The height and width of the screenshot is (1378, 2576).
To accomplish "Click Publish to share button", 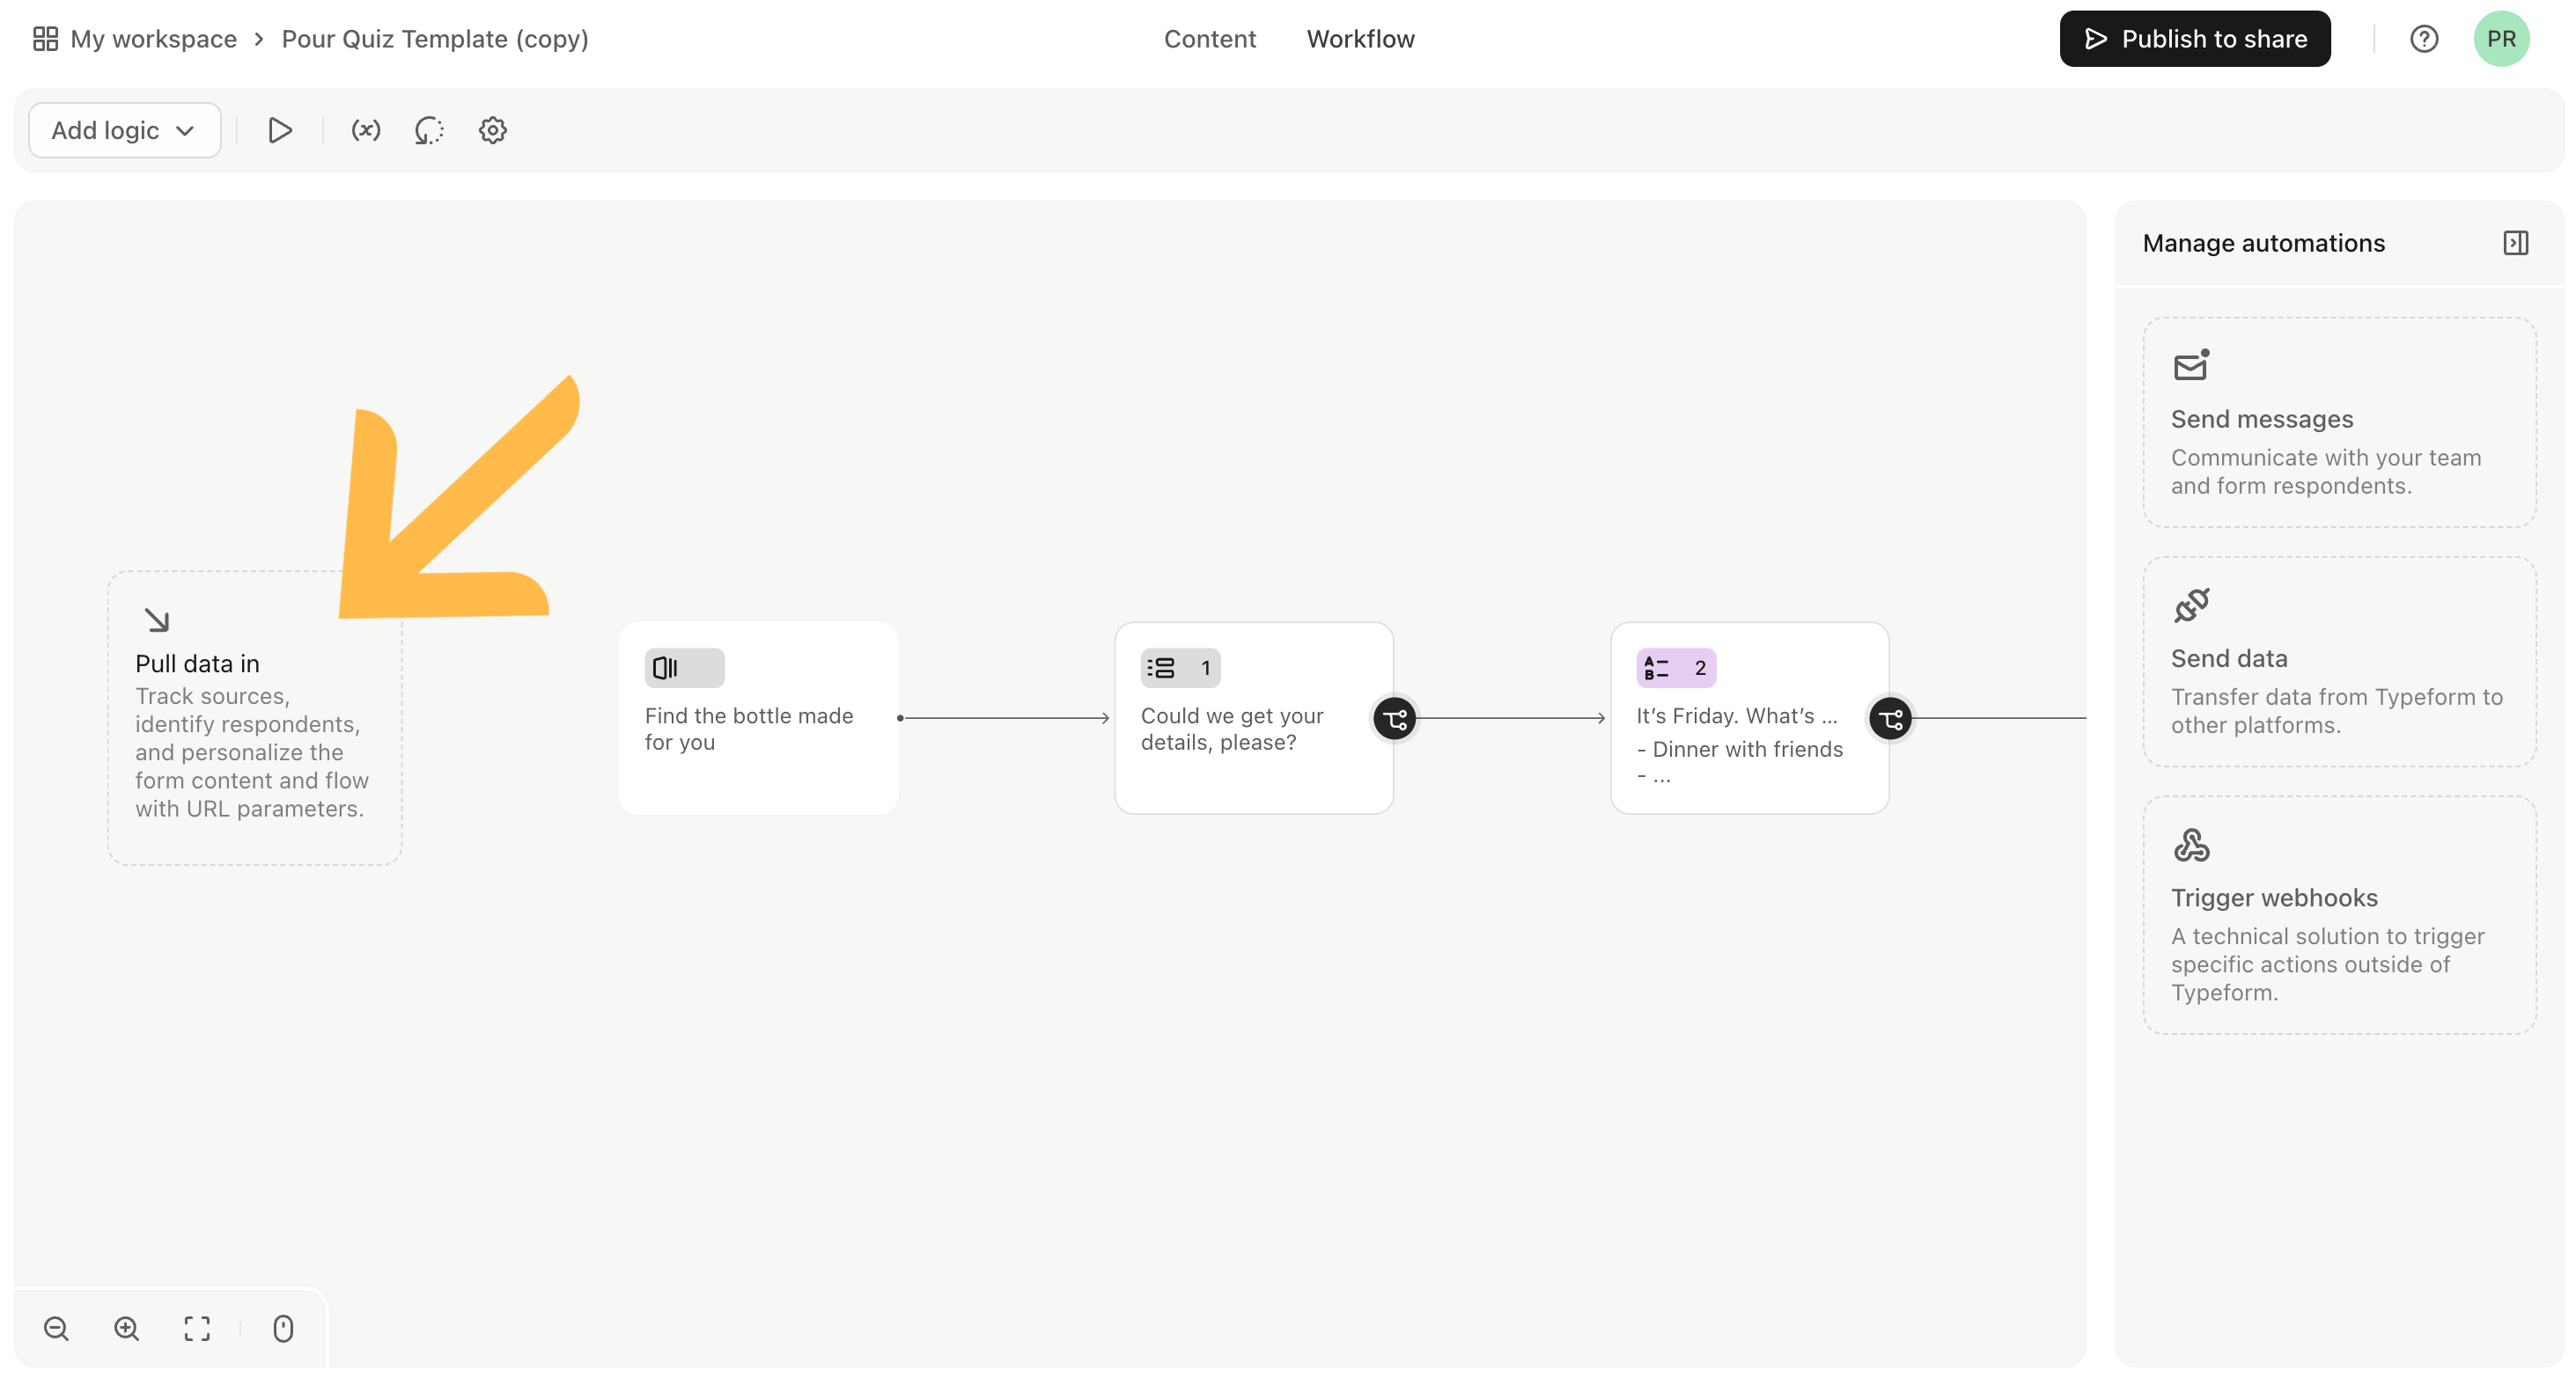I will tap(2195, 39).
